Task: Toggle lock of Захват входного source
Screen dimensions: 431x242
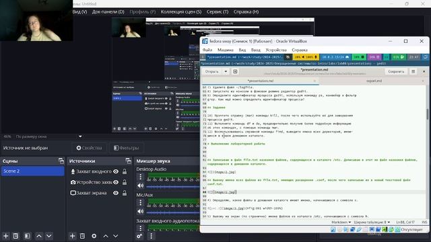Action: tap(125, 171)
